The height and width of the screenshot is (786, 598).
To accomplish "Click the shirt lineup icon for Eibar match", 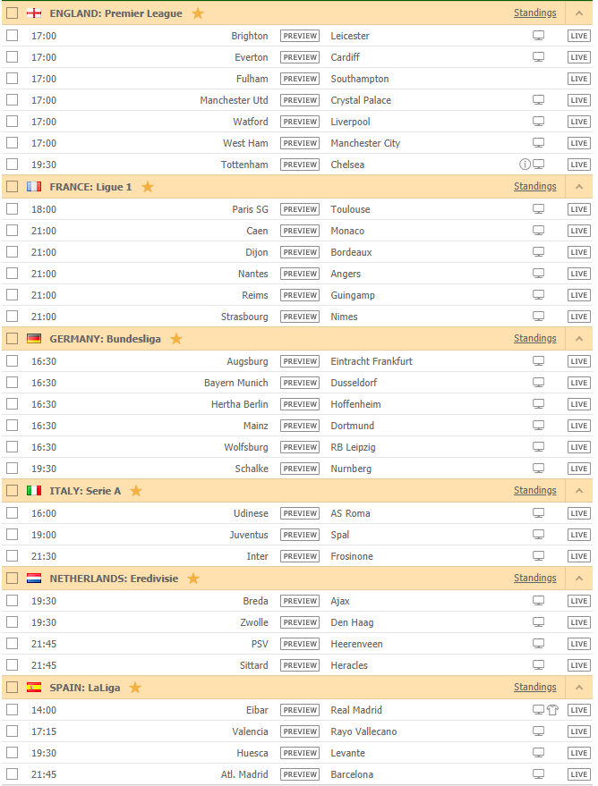I will (x=552, y=710).
